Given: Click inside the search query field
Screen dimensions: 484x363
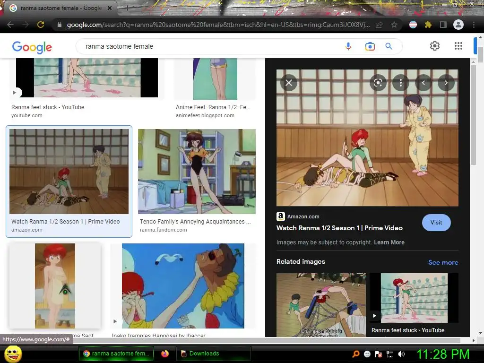Looking at the screenshot, I should 210,46.
